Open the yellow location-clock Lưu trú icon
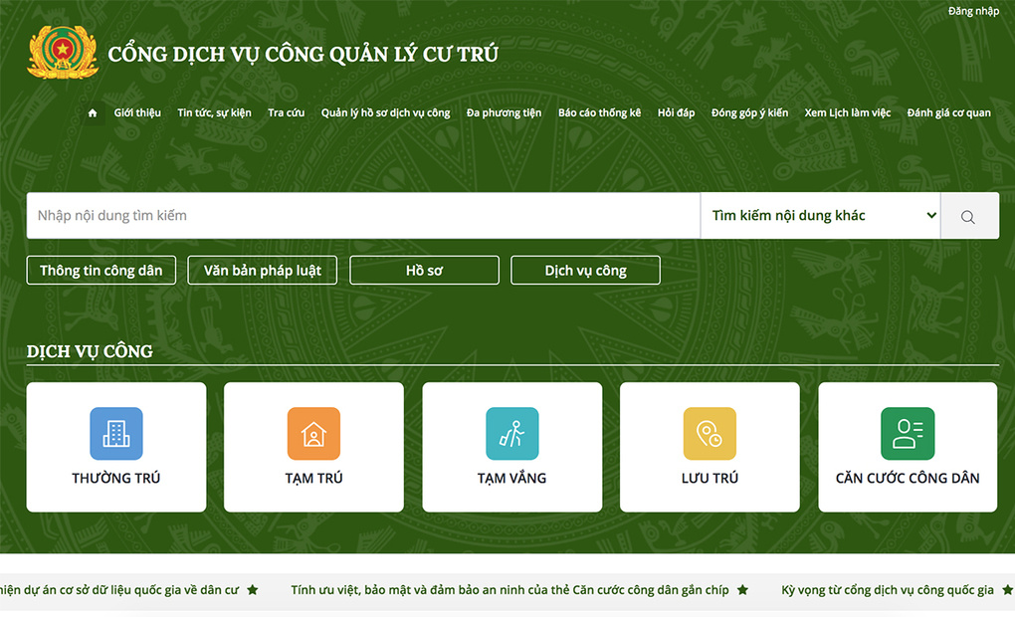The width and height of the screenshot is (1015, 617). 710,433
